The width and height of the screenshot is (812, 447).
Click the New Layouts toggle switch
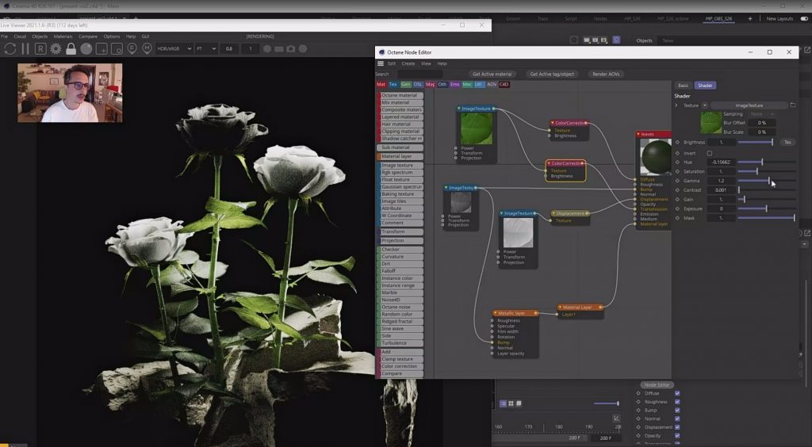804,19
